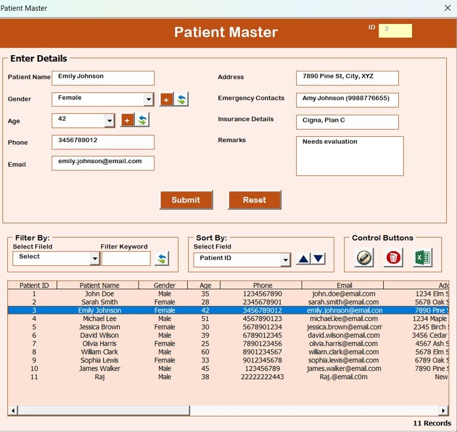The width and height of the screenshot is (457, 432).
Task: Refresh the Age list icon
Action: (x=143, y=120)
